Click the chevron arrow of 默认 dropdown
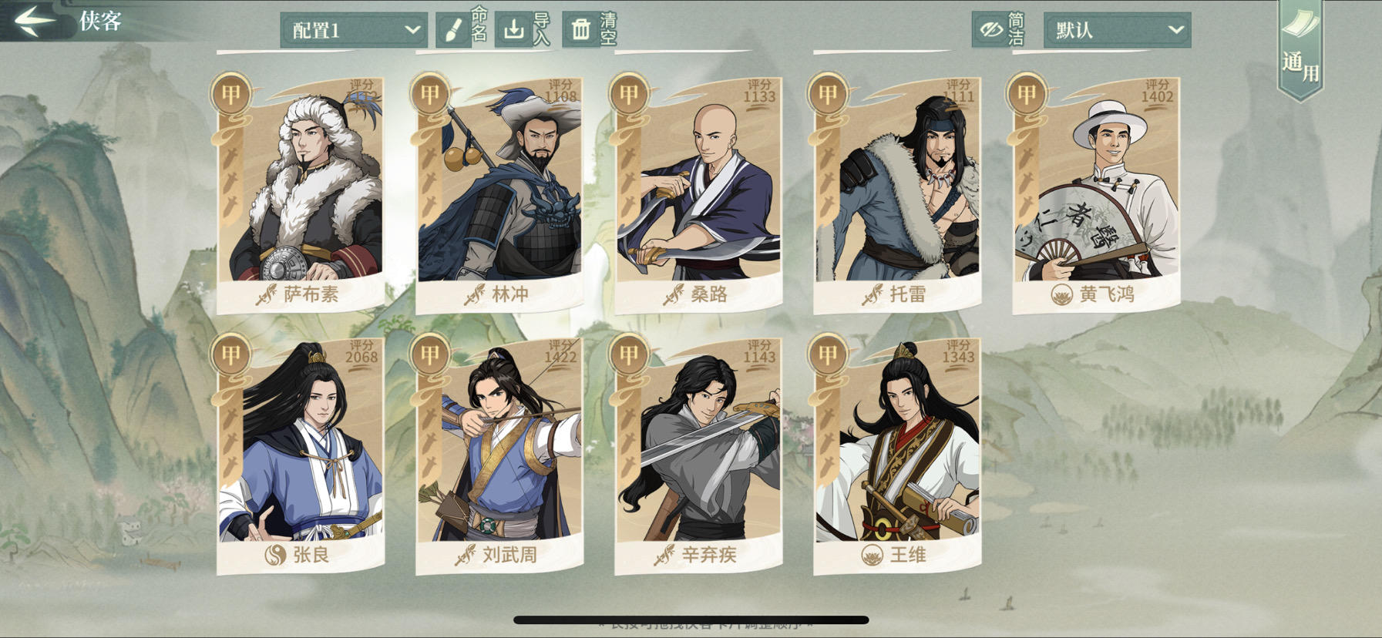The width and height of the screenshot is (1382, 638). (1175, 30)
